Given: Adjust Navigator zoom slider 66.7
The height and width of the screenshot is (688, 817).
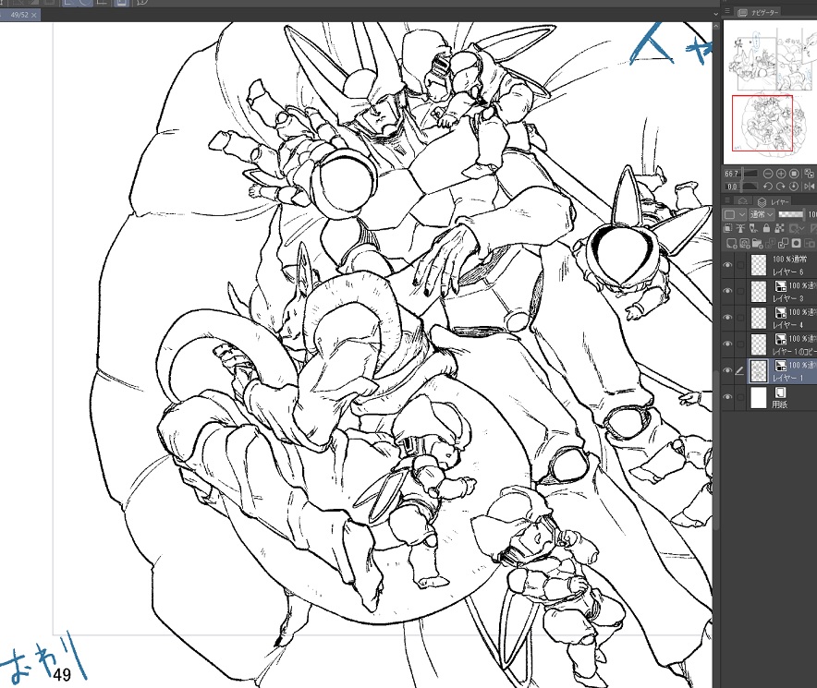Looking at the screenshot, I should point(741,174).
